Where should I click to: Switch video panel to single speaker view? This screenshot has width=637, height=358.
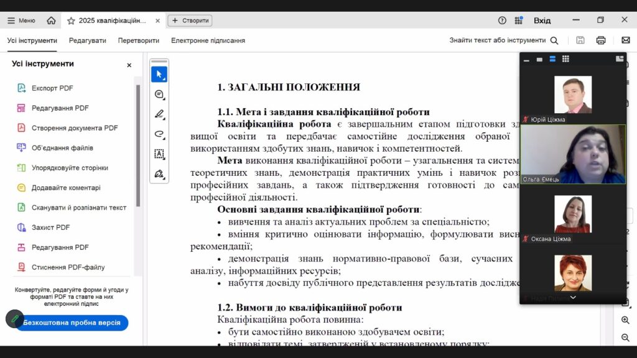(x=539, y=60)
